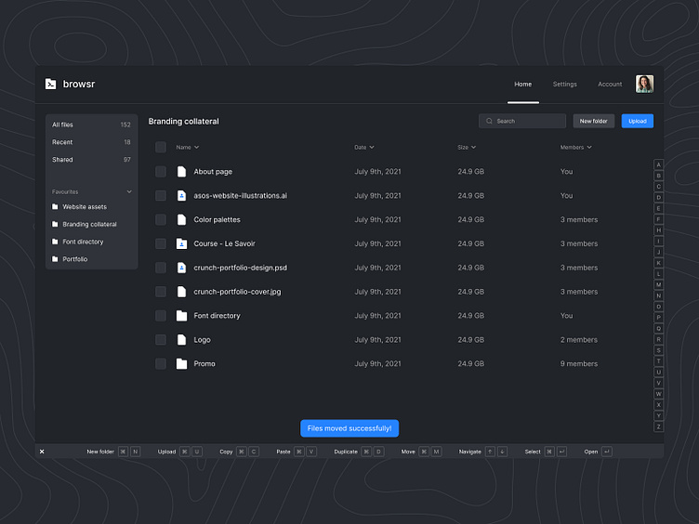The image size is (699, 524).
Task: Click the asos-website-illustrations.ai file icon
Action: click(x=182, y=196)
